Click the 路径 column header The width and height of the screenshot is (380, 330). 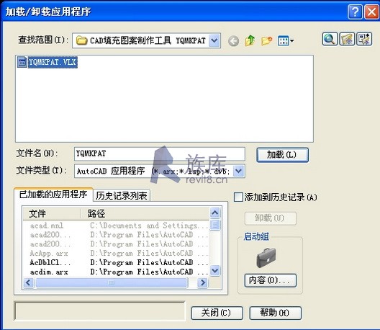pyautogui.click(x=145, y=213)
